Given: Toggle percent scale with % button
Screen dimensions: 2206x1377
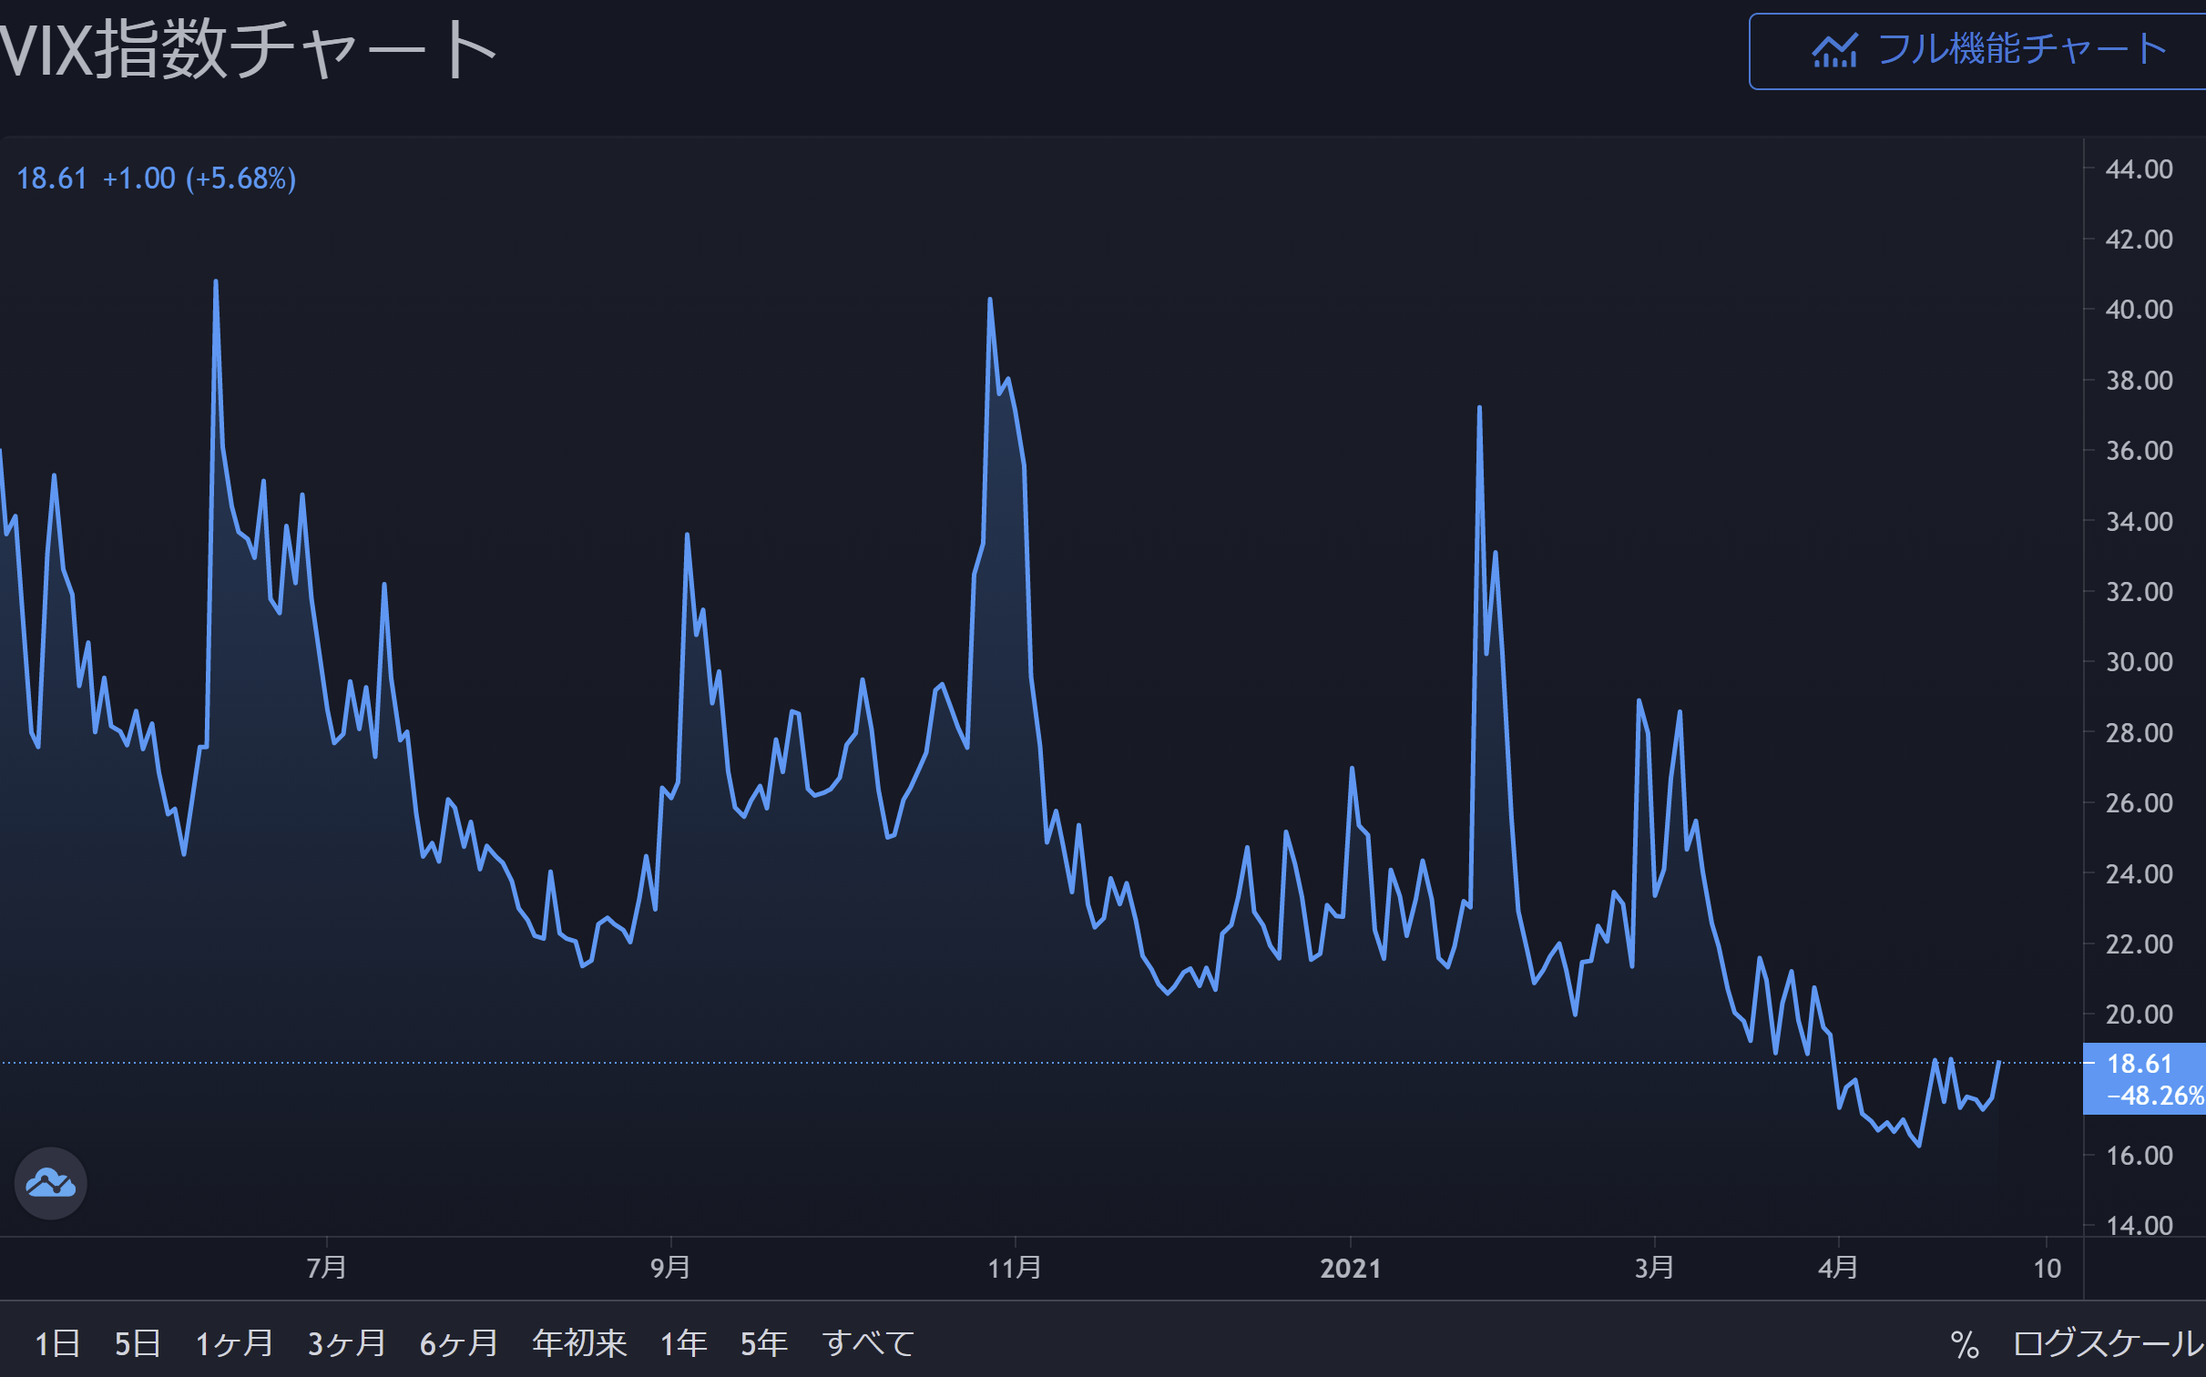Looking at the screenshot, I should point(1965,1344).
